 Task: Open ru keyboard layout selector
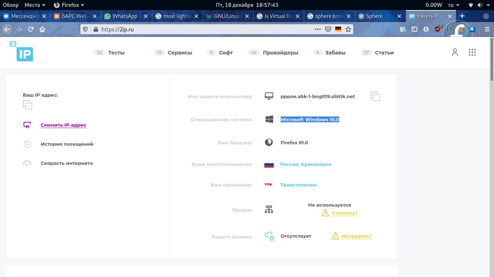tap(453, 5)
